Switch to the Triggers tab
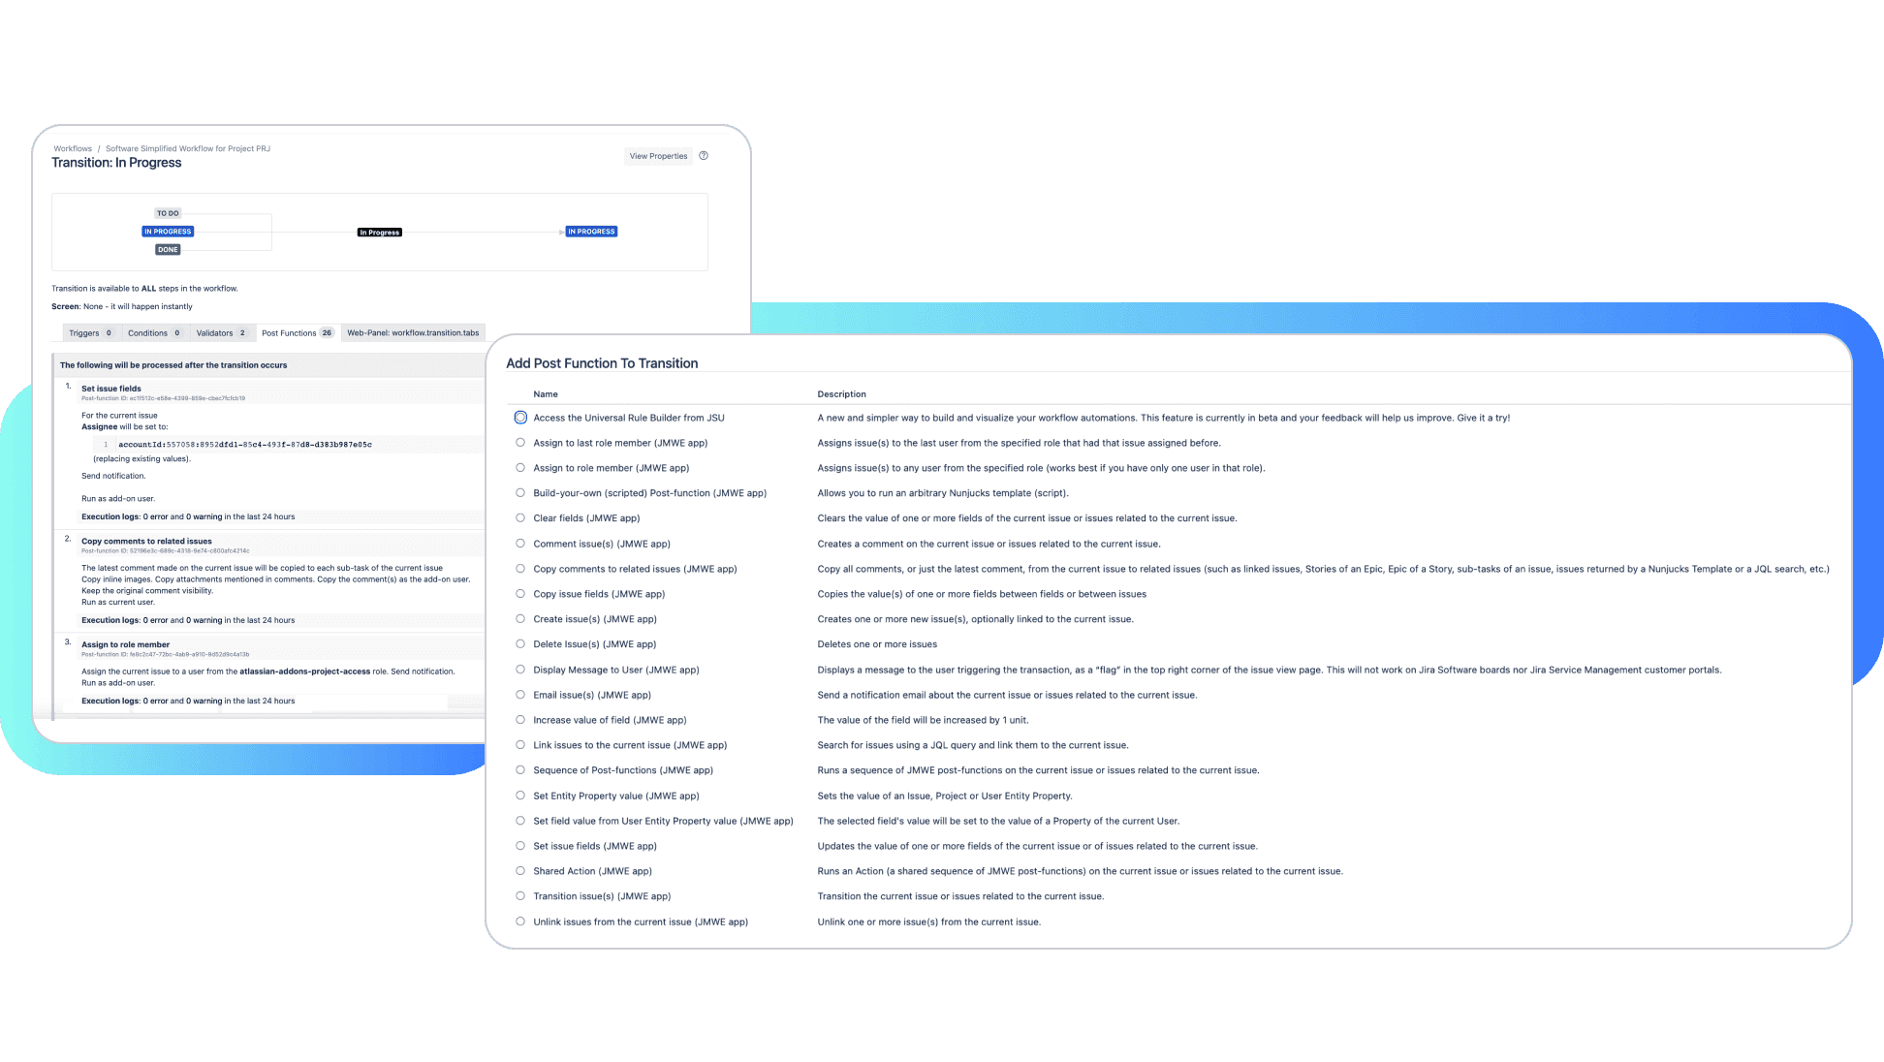This screenshot has width=1884, height=1062. (90, 333)
